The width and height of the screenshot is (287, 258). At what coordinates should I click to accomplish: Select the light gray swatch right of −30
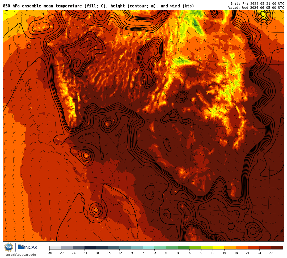(x=55, y=248)
